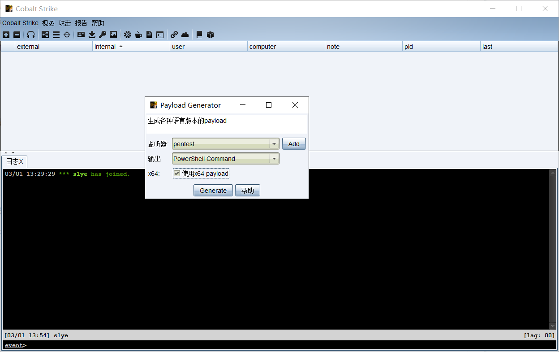This screenshot has height=352, width=559.
Task: Click the event command input field
Action: click(x=291, y=345)
